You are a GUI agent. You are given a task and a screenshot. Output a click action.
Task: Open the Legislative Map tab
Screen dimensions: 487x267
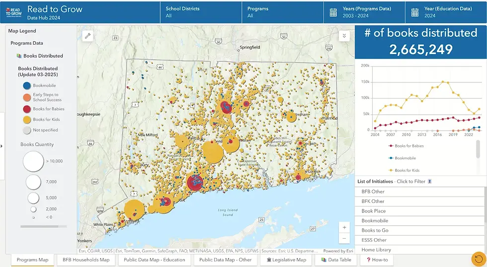pos(286,260)
